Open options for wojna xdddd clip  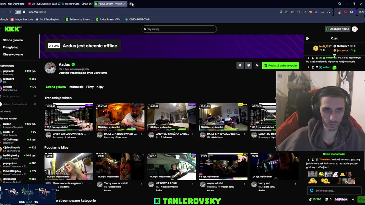[244, 184]
